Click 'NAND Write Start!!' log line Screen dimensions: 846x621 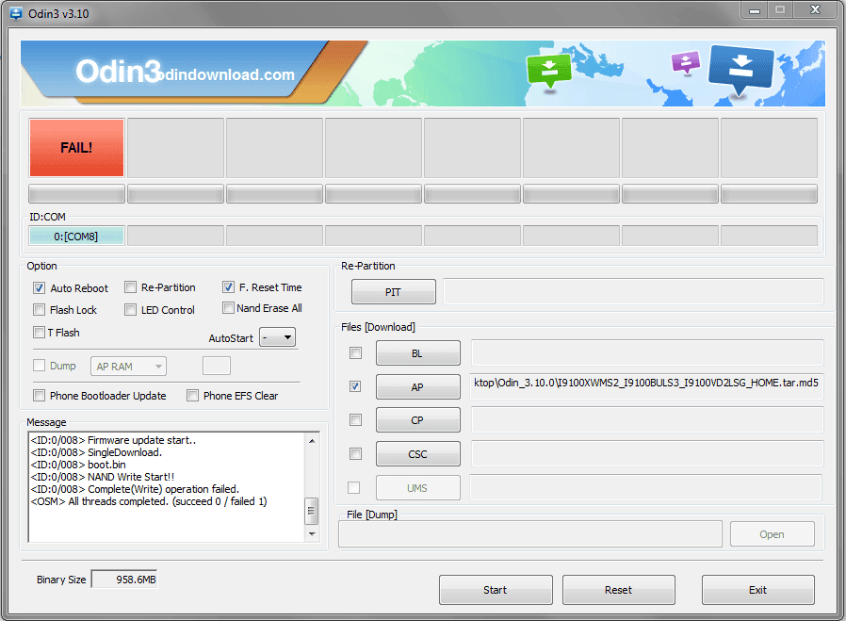[x=103, y=477]
